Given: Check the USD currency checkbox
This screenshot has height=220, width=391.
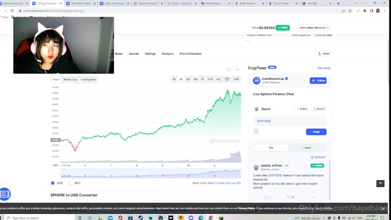Looking at the screenshot, I should click(x=53, y=183).
